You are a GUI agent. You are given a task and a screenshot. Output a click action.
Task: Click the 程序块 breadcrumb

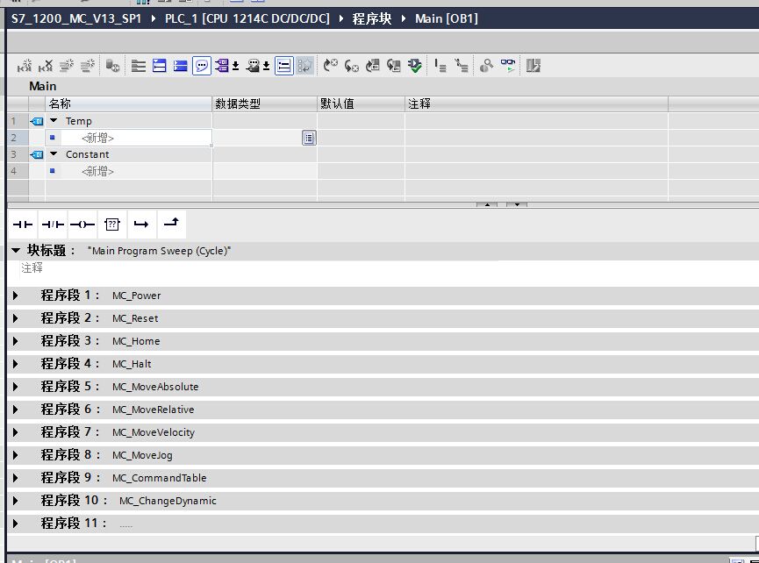tap(372, 19)
